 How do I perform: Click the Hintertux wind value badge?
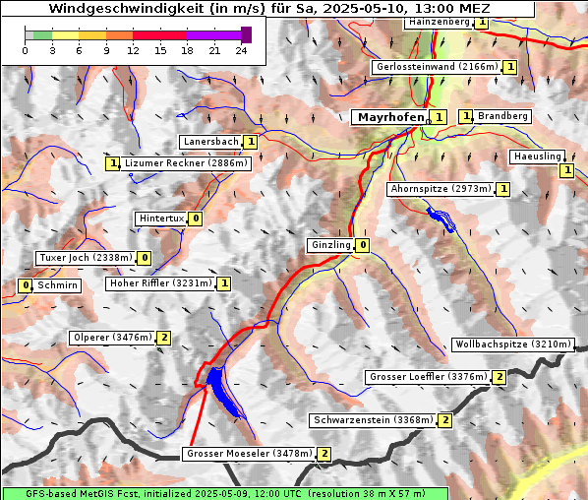[x=196, y=219]
